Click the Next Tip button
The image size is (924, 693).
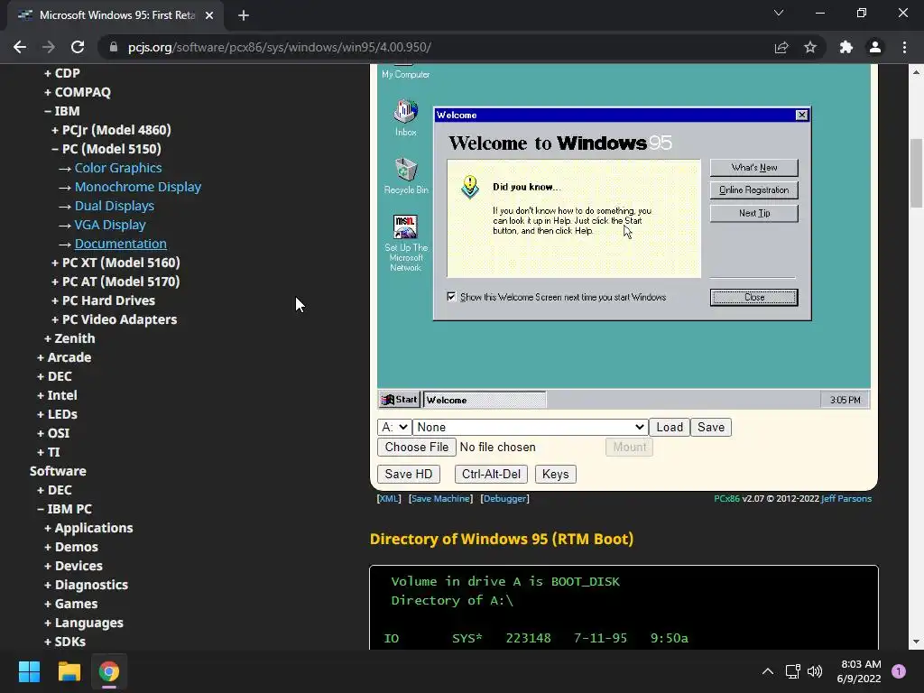pos(753,213)
